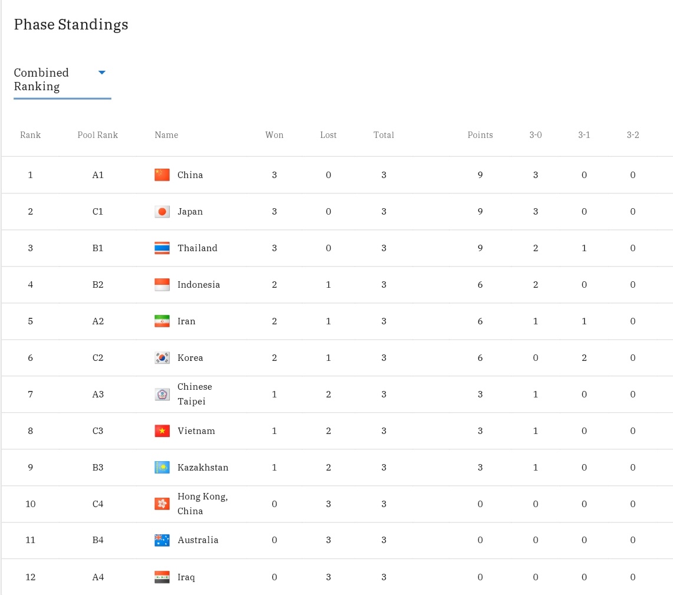Click the Australia flag icon
Image resolution: width=673 pixels, height=595 pixels.
pos(162,540)
